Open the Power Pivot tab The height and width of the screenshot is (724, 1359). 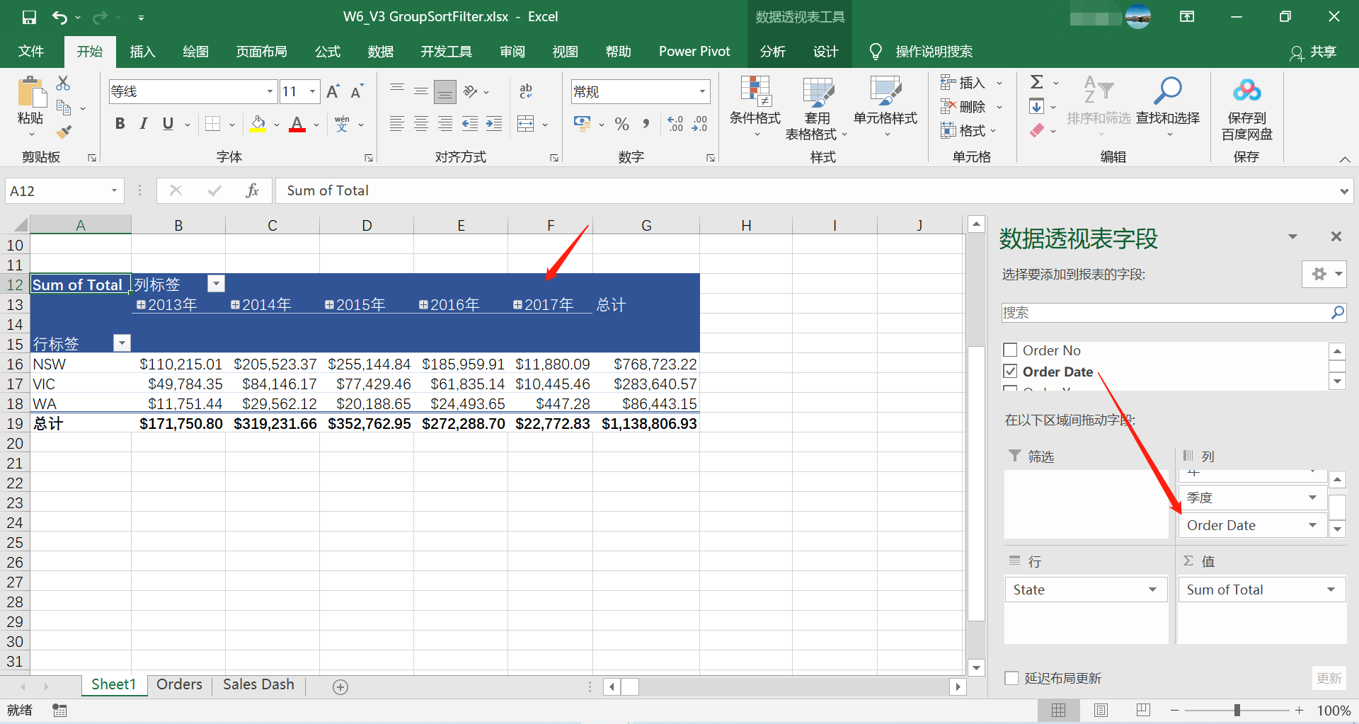click(694, 52)
